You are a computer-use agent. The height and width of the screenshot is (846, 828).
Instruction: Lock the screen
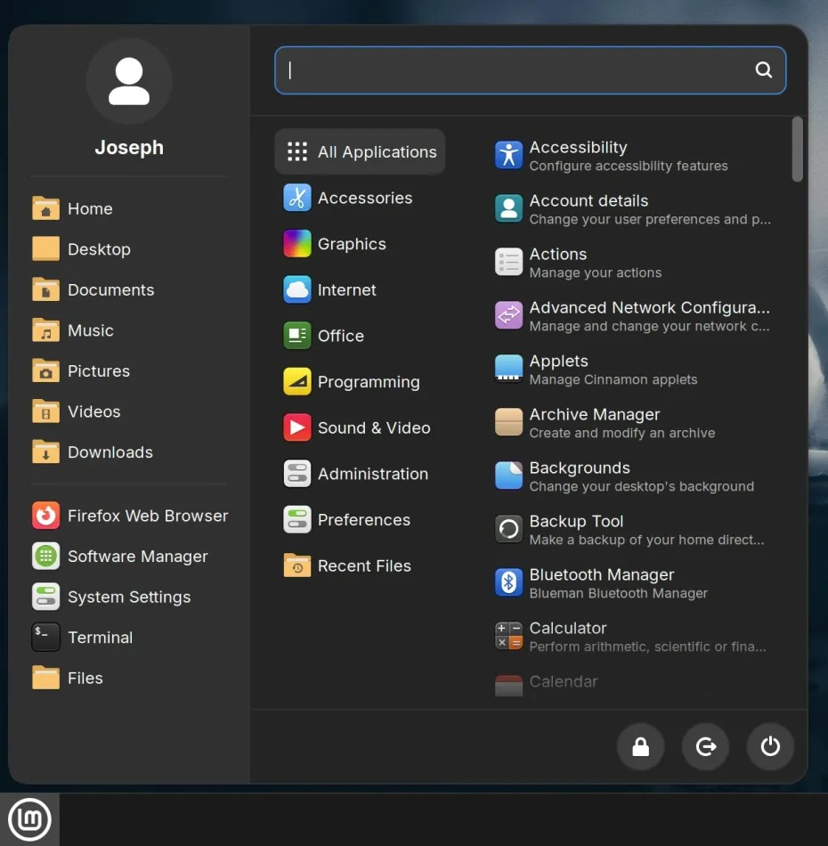pyautogui.click(x=640, y=746)
